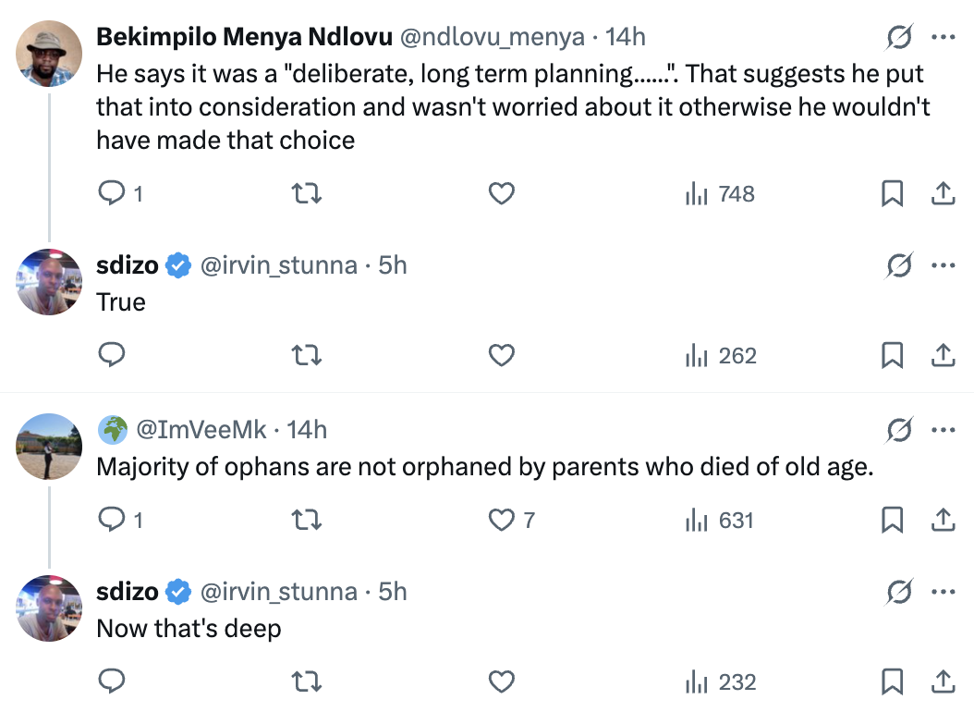Bookmark sdizo's "Now that's deep" tweet

892,682
